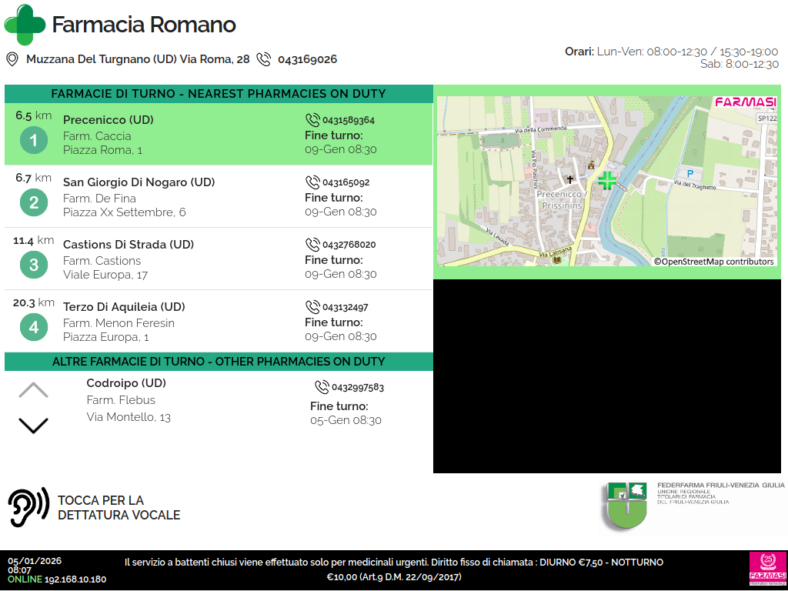Click the green cross Farmacia Romano logo
Viewport: 788px width, 591px height.
[x=25, y=25]
